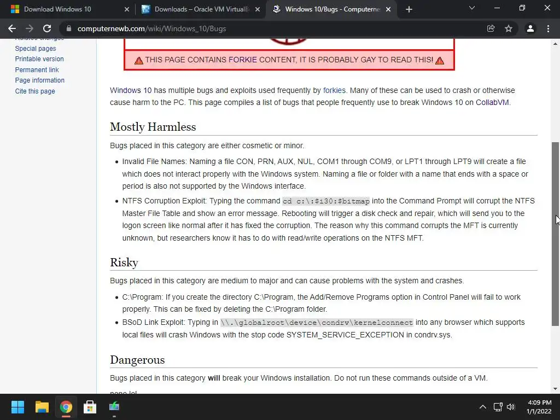Screen dimensions: 560x420
Task: Click the forward navigation arrow
Action: pyautogui.click(x=30, y=28)
